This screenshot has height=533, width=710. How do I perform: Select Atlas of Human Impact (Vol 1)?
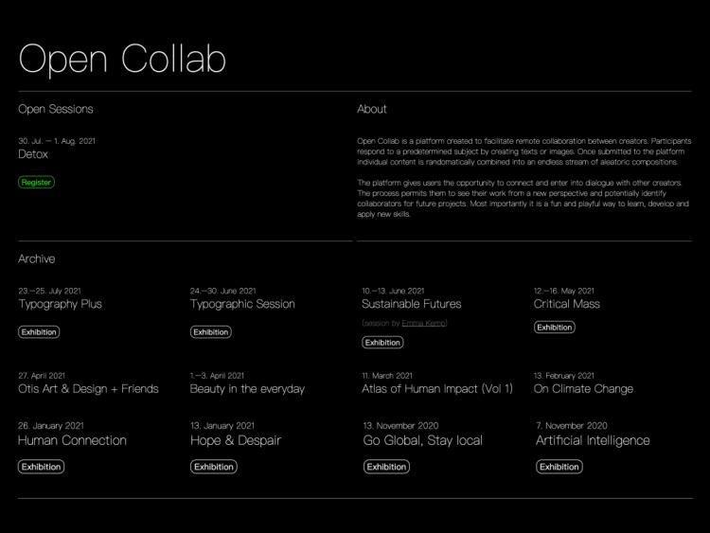click(437, 388)
